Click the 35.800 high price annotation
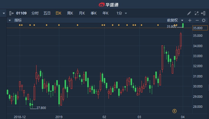The height and width of the screenshot is (119, 209). click(171, 27)
